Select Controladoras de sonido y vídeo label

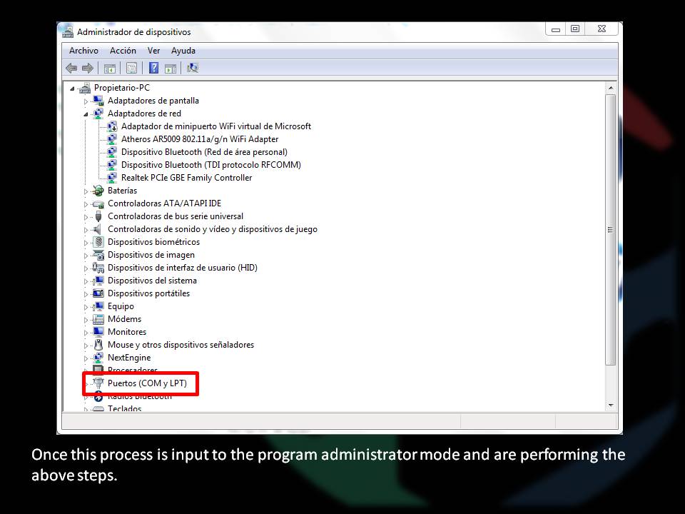(213, 229)
